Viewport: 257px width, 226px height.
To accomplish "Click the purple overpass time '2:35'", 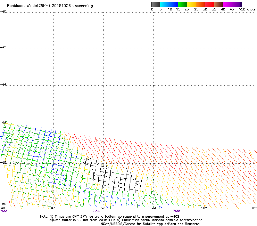I will [x=176, y=211].
